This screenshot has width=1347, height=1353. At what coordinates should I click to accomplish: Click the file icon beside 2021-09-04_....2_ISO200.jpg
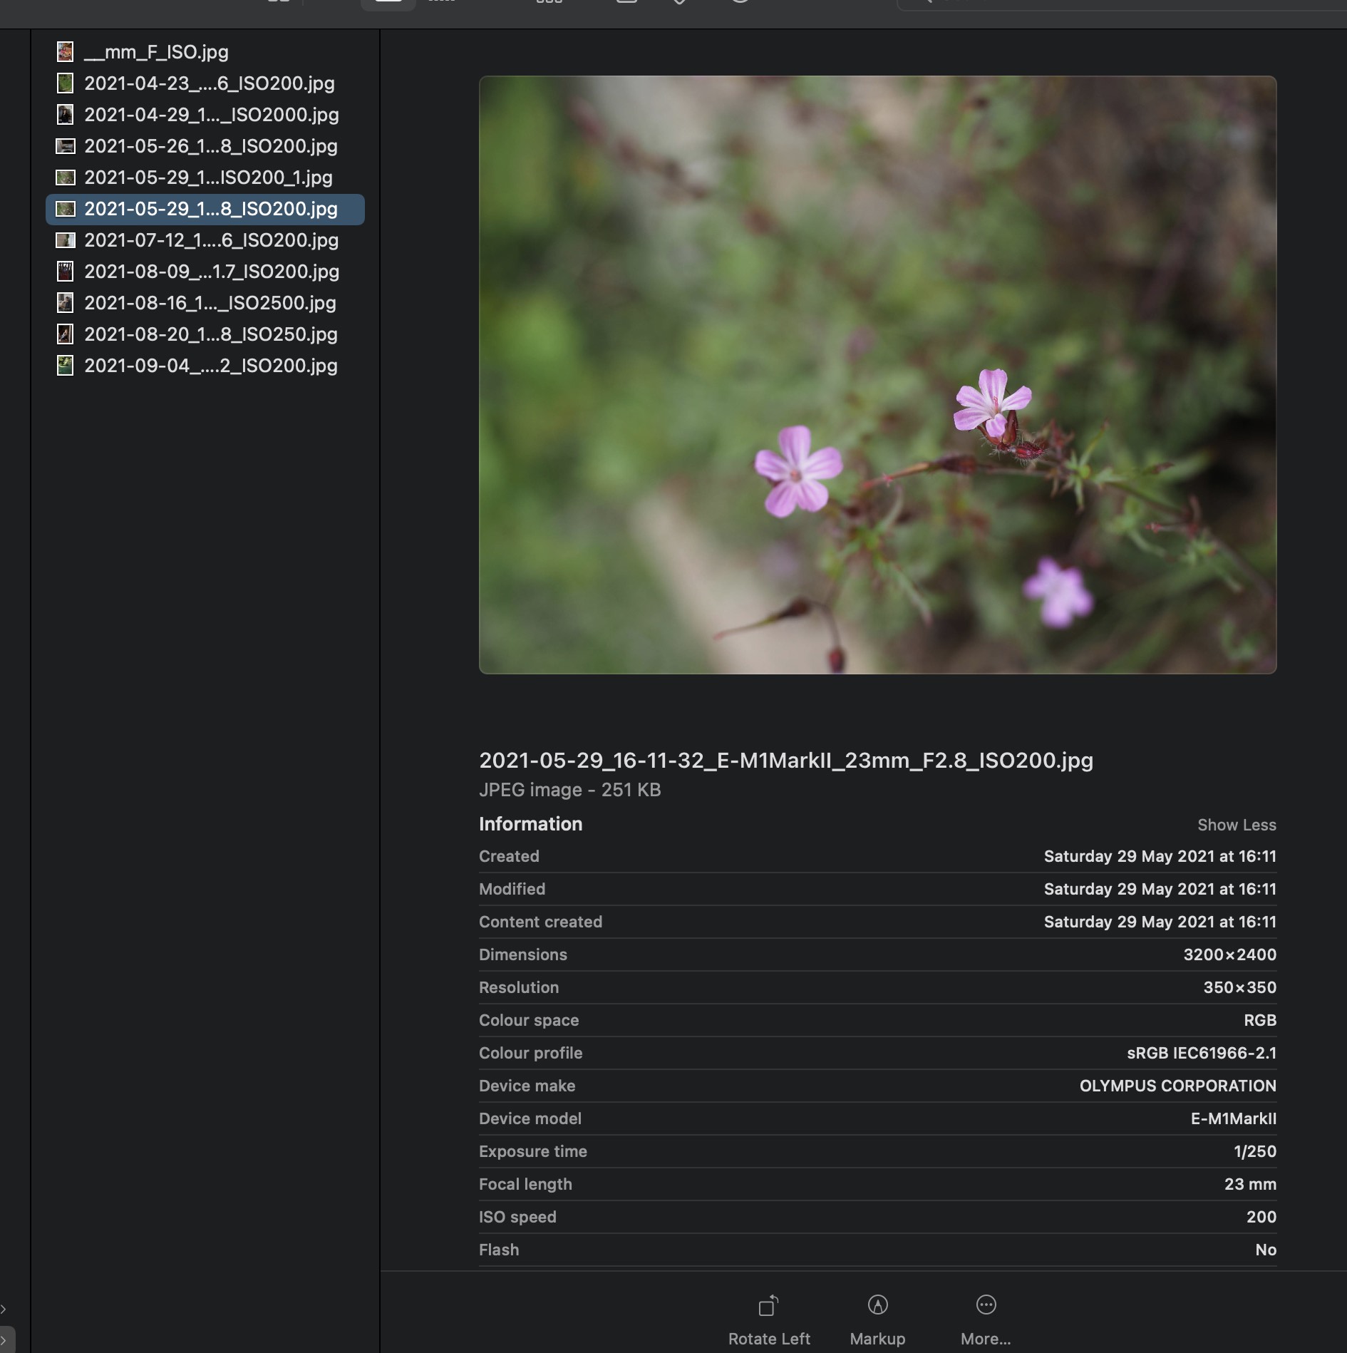65,366
